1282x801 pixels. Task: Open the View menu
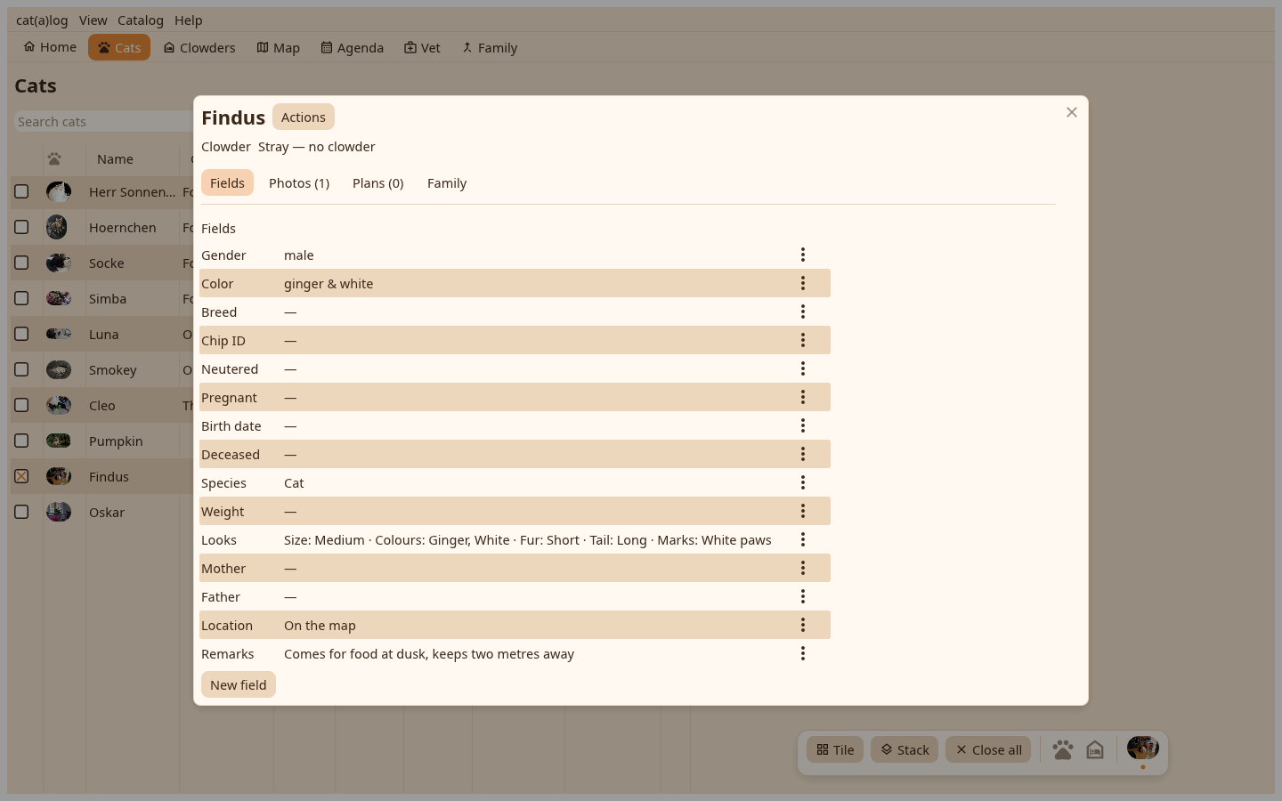(x=93, y=20)
